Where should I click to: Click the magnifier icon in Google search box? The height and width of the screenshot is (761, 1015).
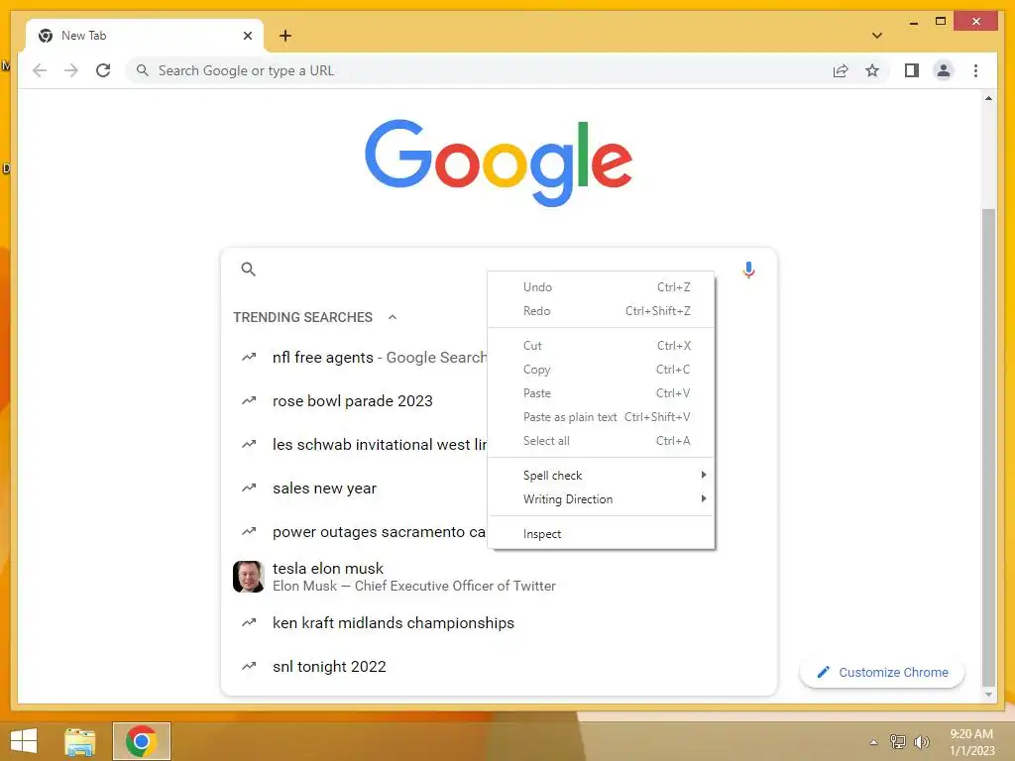(248, 270)
